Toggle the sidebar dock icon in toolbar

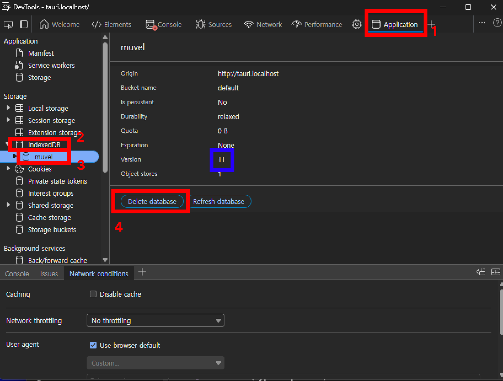tap(24, 25)
